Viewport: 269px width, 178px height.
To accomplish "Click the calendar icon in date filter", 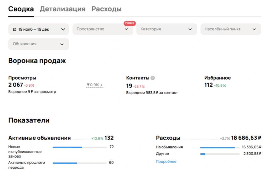I will (15, 29).
